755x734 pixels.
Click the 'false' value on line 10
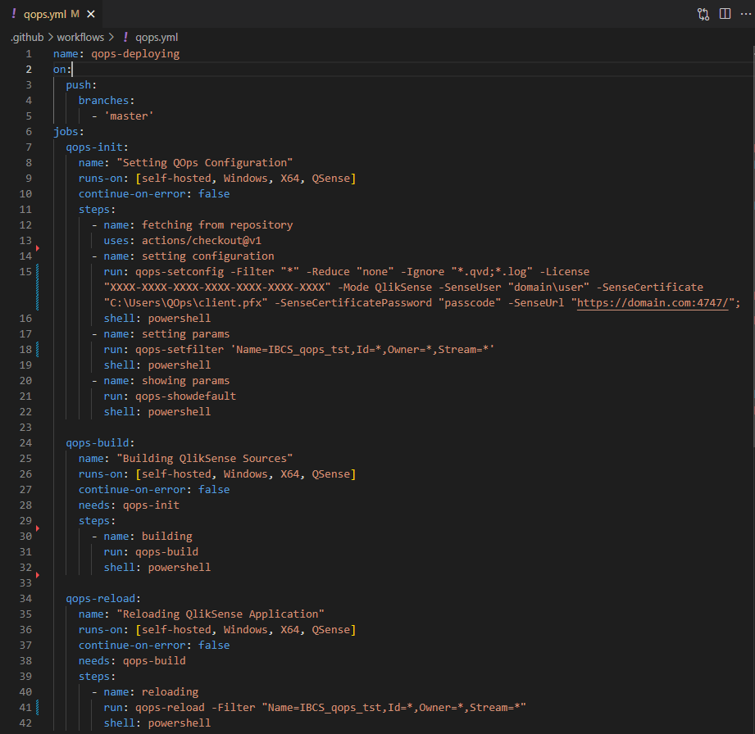coord(214,194)
